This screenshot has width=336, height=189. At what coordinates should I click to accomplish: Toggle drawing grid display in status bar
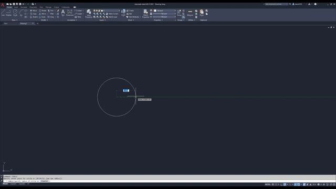click(x=273, y=184)
